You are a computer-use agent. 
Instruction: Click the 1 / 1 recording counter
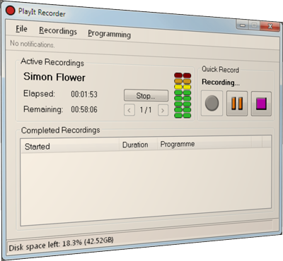(146, 110)
